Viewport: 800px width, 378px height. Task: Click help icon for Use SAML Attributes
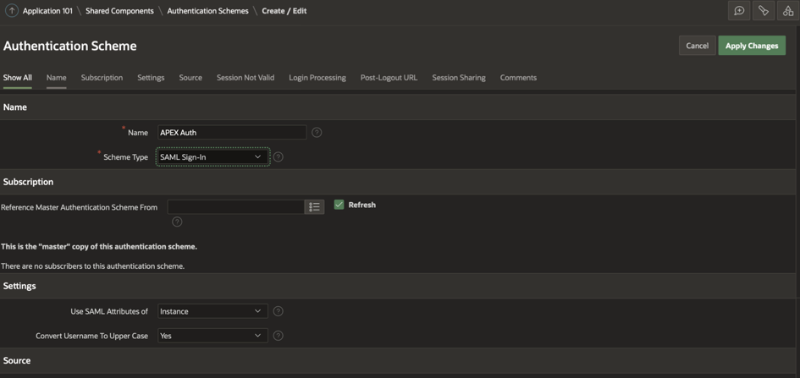pyautogui.click(x=278, y=311)
